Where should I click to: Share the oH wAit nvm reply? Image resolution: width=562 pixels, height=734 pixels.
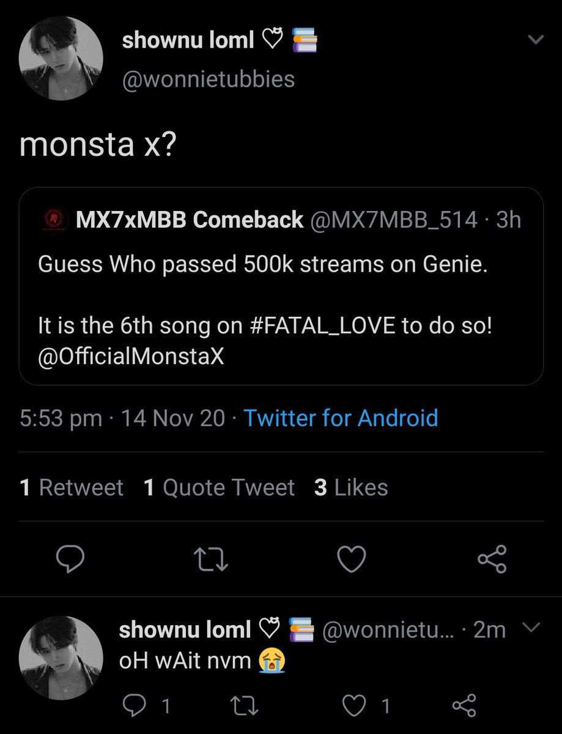pos(464,706)
